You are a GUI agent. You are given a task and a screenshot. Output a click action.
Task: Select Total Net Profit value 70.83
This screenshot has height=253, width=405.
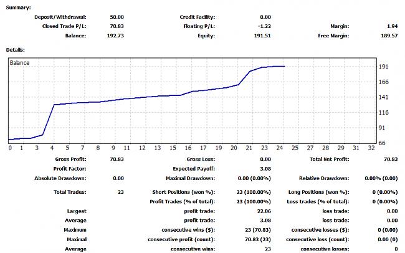pyautogui.click(x=391, y=160)
